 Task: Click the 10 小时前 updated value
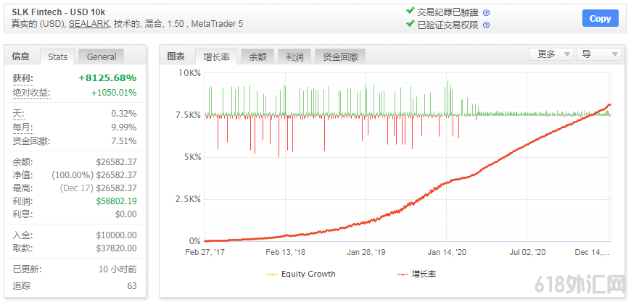point(117,269)
